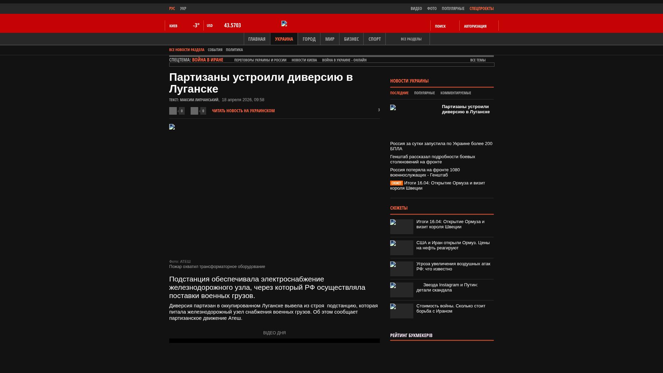The width and height of the screenshot is (663, 373).
Task: Click thumbnail for Угроза увеличения воздушных атак
Action: 402,269
